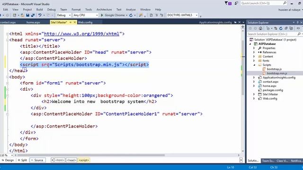Switch to Design view

[x=8, y=160]
